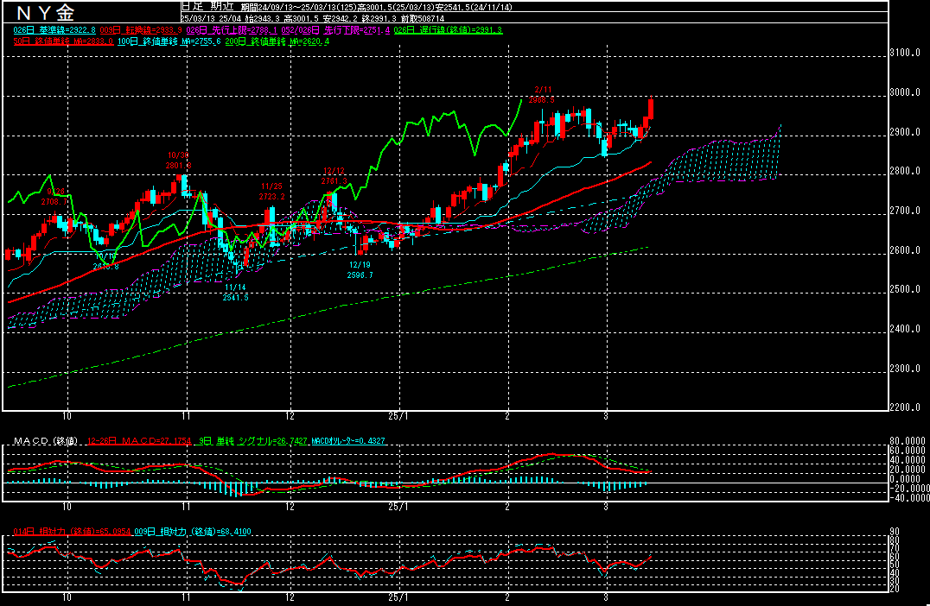Click the 10/30 2801.8 peak annotation

point(179,161)
